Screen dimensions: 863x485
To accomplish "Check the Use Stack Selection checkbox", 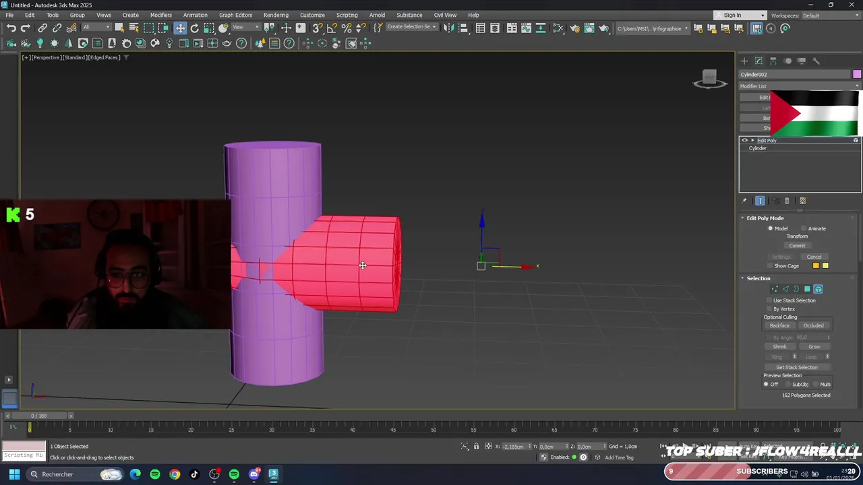I will coord(769,300).
